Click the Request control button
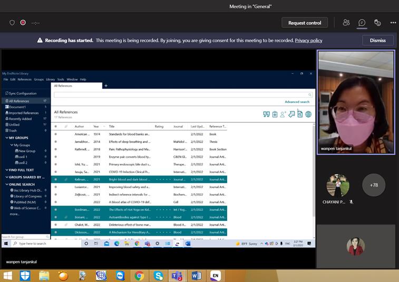399x282 pixels. point(305,23)
